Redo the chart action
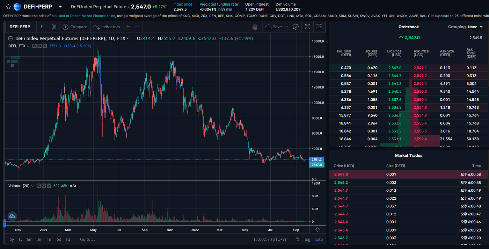489x249 pixels. click(137, 27)
